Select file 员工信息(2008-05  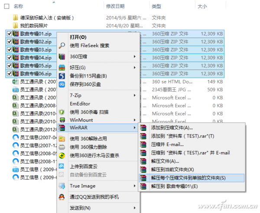coord(39,153)
